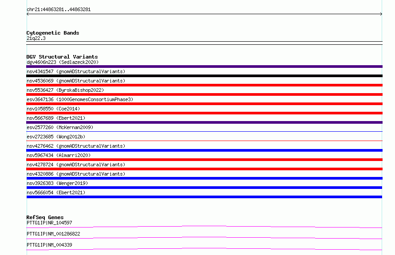Select the nsv5967434 (Almarri2020) label
Image resolution: width=395 pixels, height=255 pixels.
click(59, 155)
